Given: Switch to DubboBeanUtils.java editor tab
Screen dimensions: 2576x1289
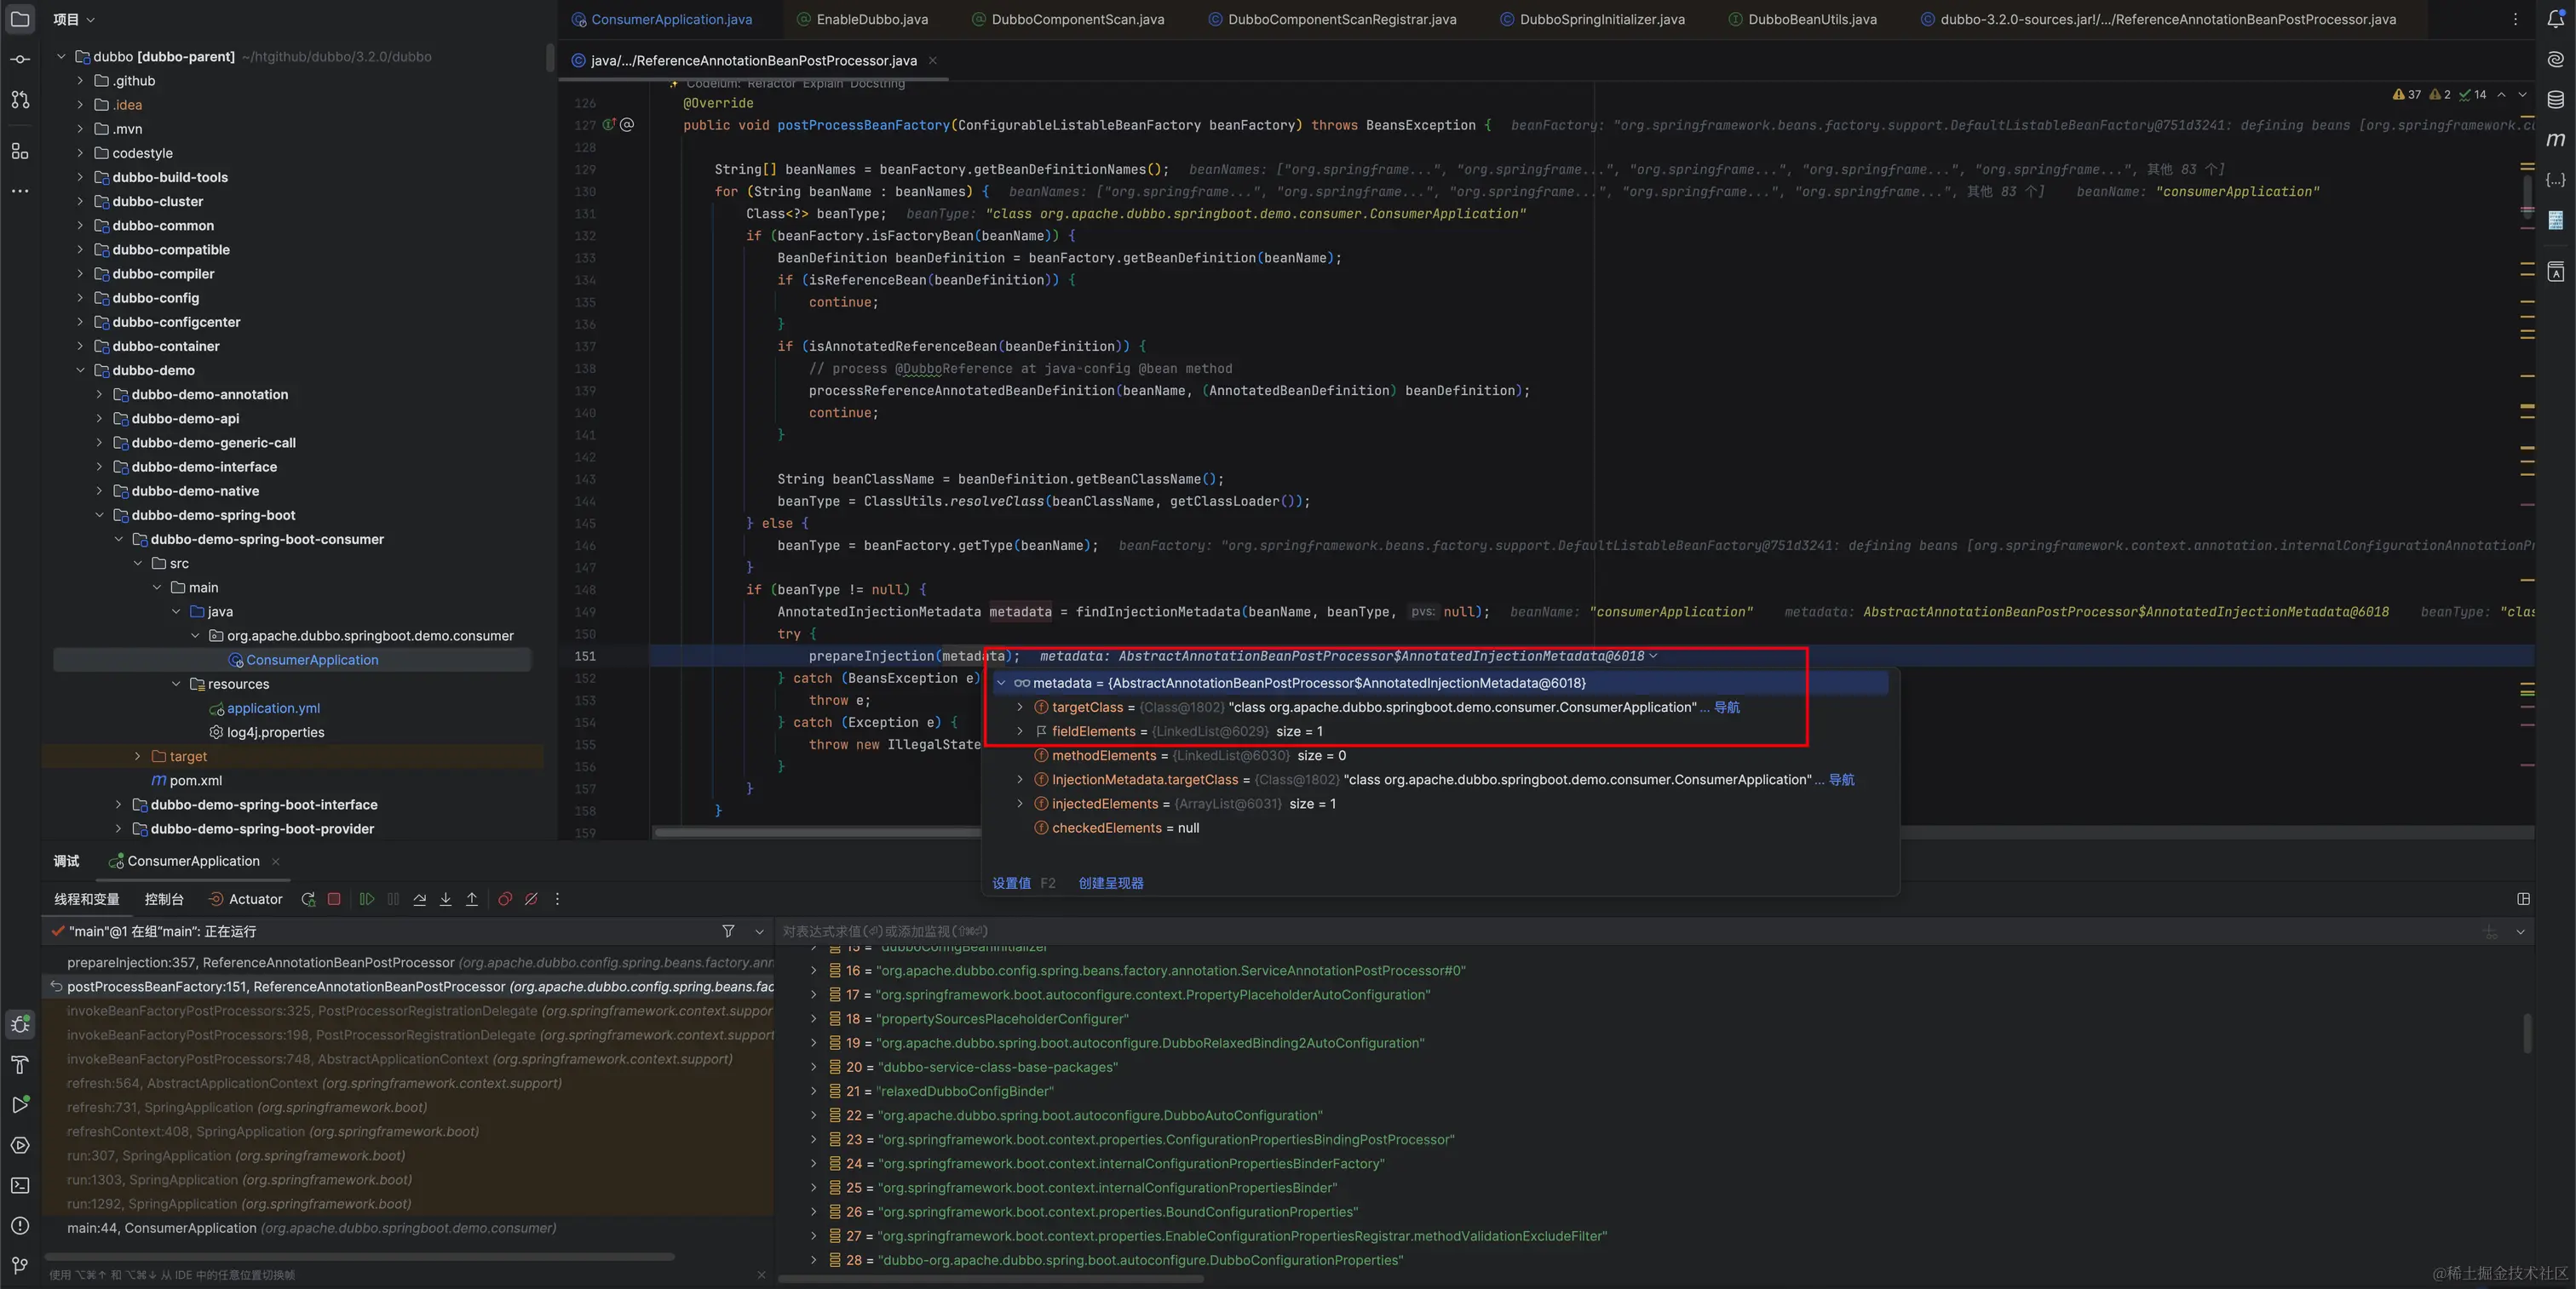Looking at the screenshot, I should click(1811, 19).
